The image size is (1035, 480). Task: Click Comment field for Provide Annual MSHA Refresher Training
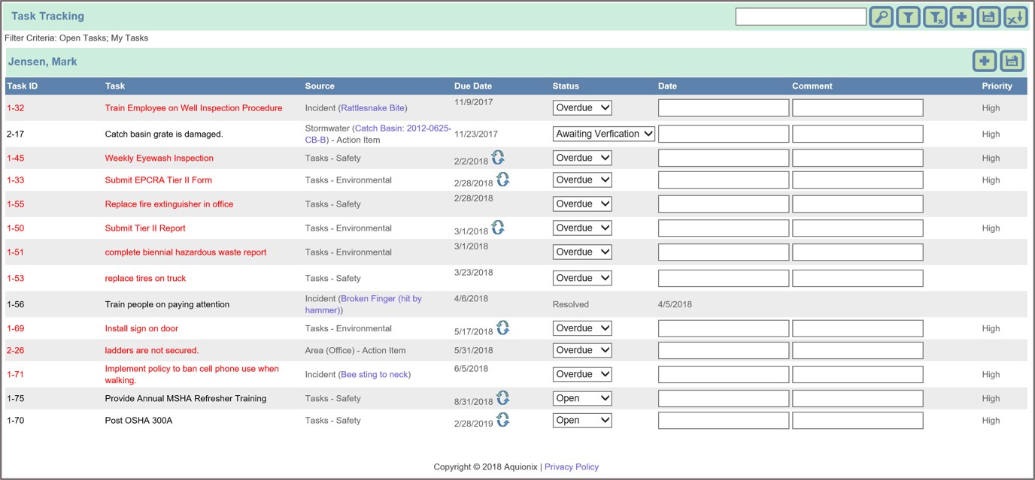[857, 398]
